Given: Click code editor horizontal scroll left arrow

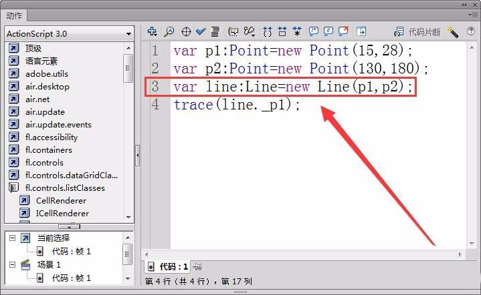Looking at the screenshot, I should (147, 254).
